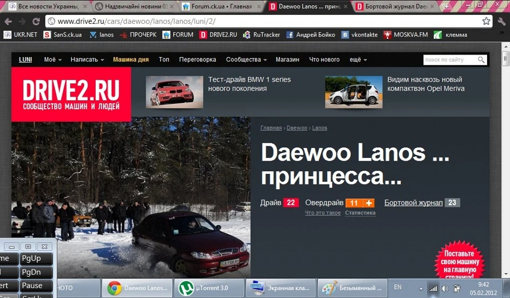510x298 pixels.
Task: Go back with the browser back arrow
Action: [x=8, y=21]
